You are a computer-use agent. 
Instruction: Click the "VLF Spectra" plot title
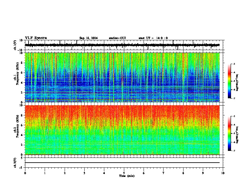point(36,38)
